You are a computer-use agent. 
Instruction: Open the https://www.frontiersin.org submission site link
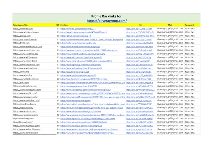(26, 79)
